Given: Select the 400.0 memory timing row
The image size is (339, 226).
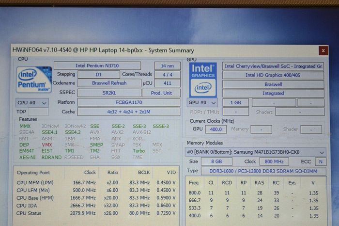Looking at the screenshot, I should (254, 216).
